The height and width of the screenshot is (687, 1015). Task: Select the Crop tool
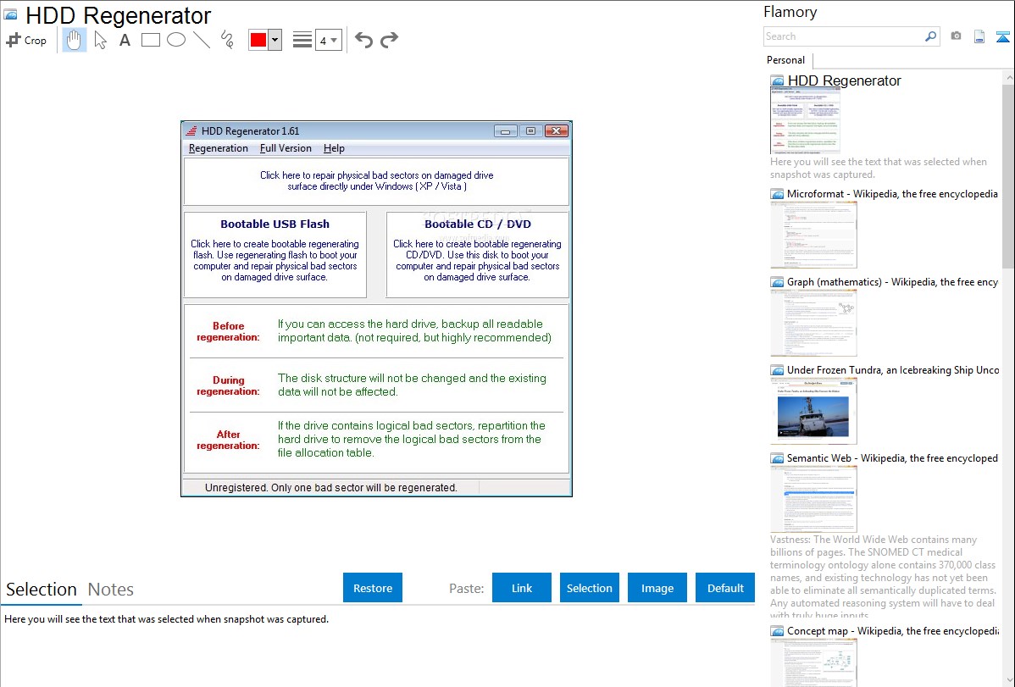(x=26, y=40)
